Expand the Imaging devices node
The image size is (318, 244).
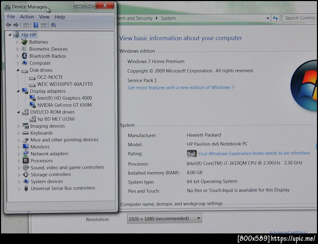[x=19, y=126]
